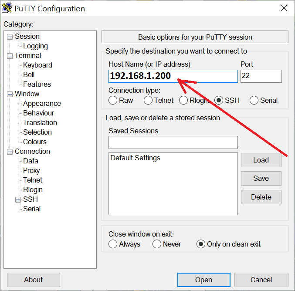This screenshot has width=295, height=291.
Task: Select the Raw connection type
Action: [x=113, y=100]
